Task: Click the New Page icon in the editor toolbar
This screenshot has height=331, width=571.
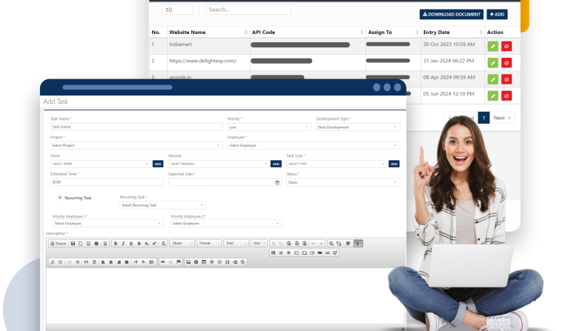Action: coord(81,244)
